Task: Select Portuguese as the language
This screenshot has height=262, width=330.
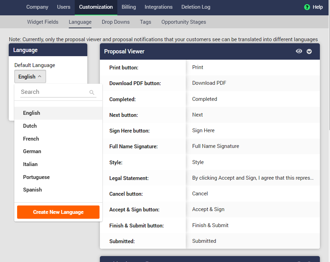Action: (36, 177)
